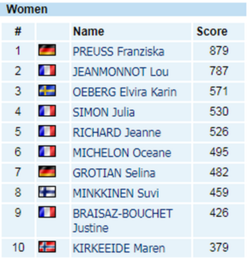
Task: Select the 879 score cell
Action: pos(219,51)
